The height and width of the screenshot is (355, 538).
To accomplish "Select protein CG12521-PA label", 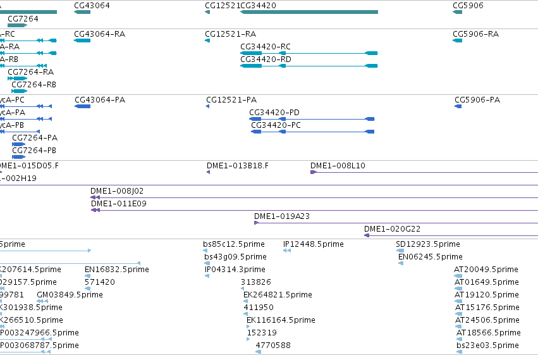I will coord(231,100).
